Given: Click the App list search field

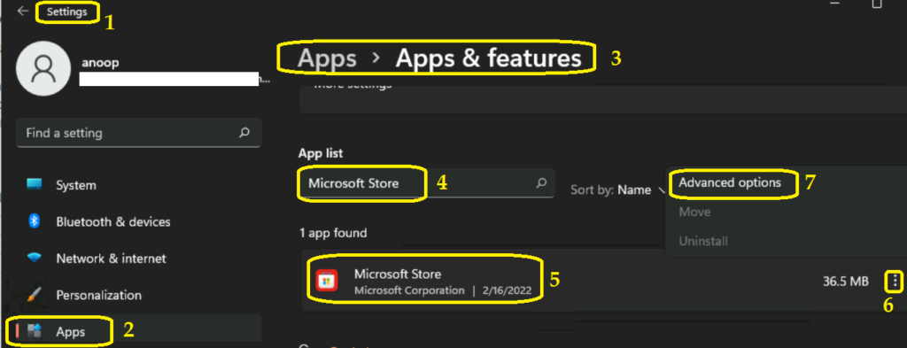Looking at the screenshot, I should click(x=426, y=183).
